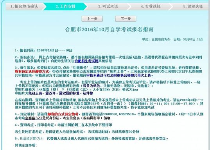Click text 免冠正面，露双耳
Image resolution: width=210 pixels, height=150 pixels.
(42, 93)
